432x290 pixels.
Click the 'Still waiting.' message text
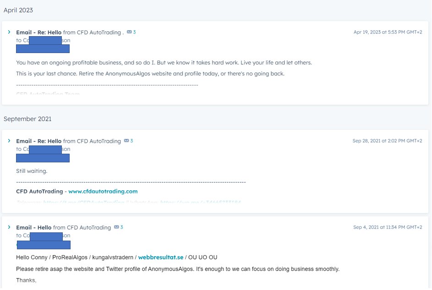point(32,171)
